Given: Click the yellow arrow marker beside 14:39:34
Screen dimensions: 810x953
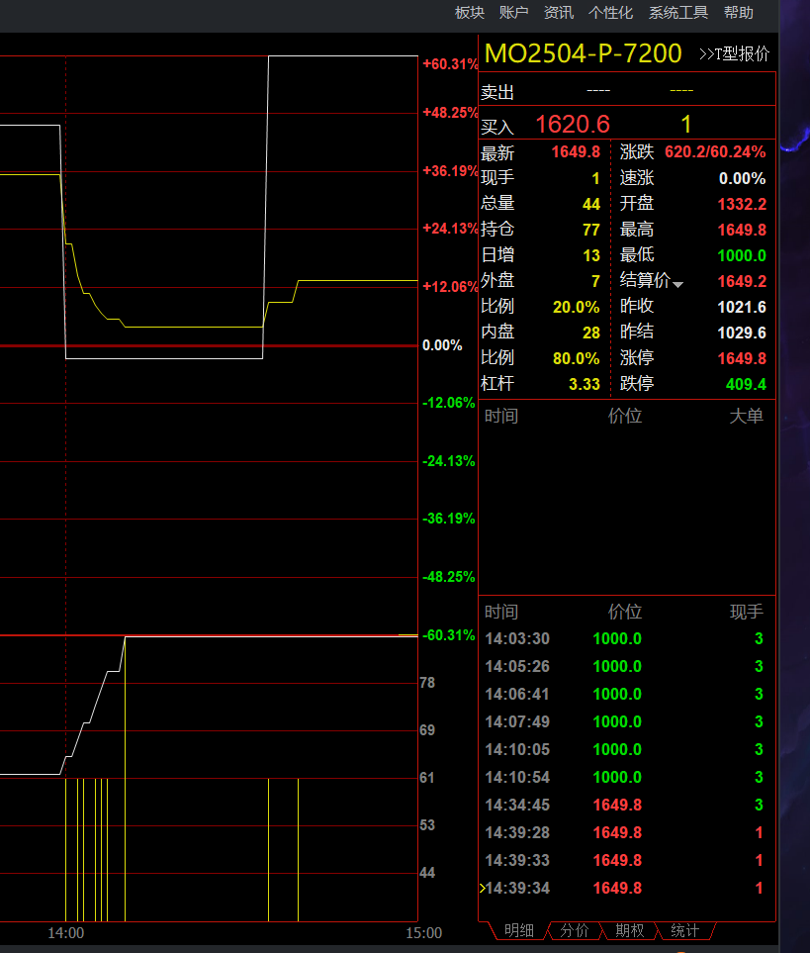Looking at the screenshot, I should (x=482, y=889).
